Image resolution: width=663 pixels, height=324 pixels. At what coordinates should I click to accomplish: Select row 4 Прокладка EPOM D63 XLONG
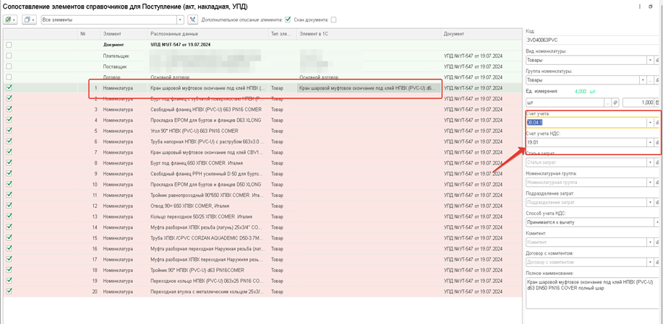tap(262, 121)
